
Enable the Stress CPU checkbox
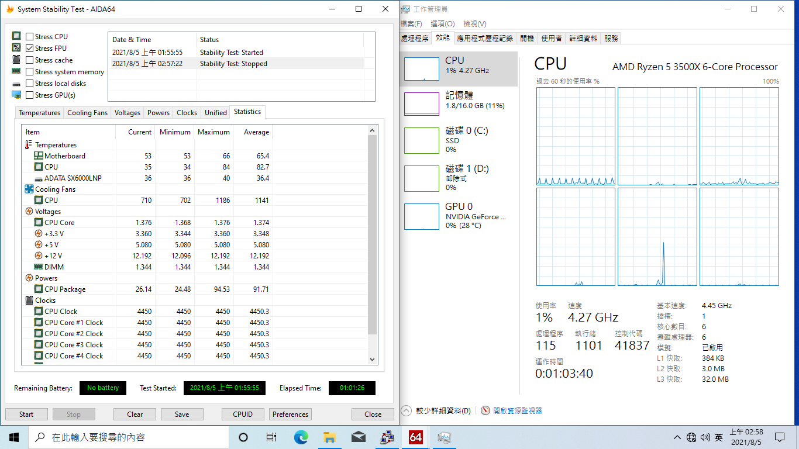point(30,36)
